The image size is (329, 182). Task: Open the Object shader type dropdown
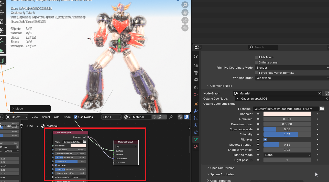tap(17, 117)
